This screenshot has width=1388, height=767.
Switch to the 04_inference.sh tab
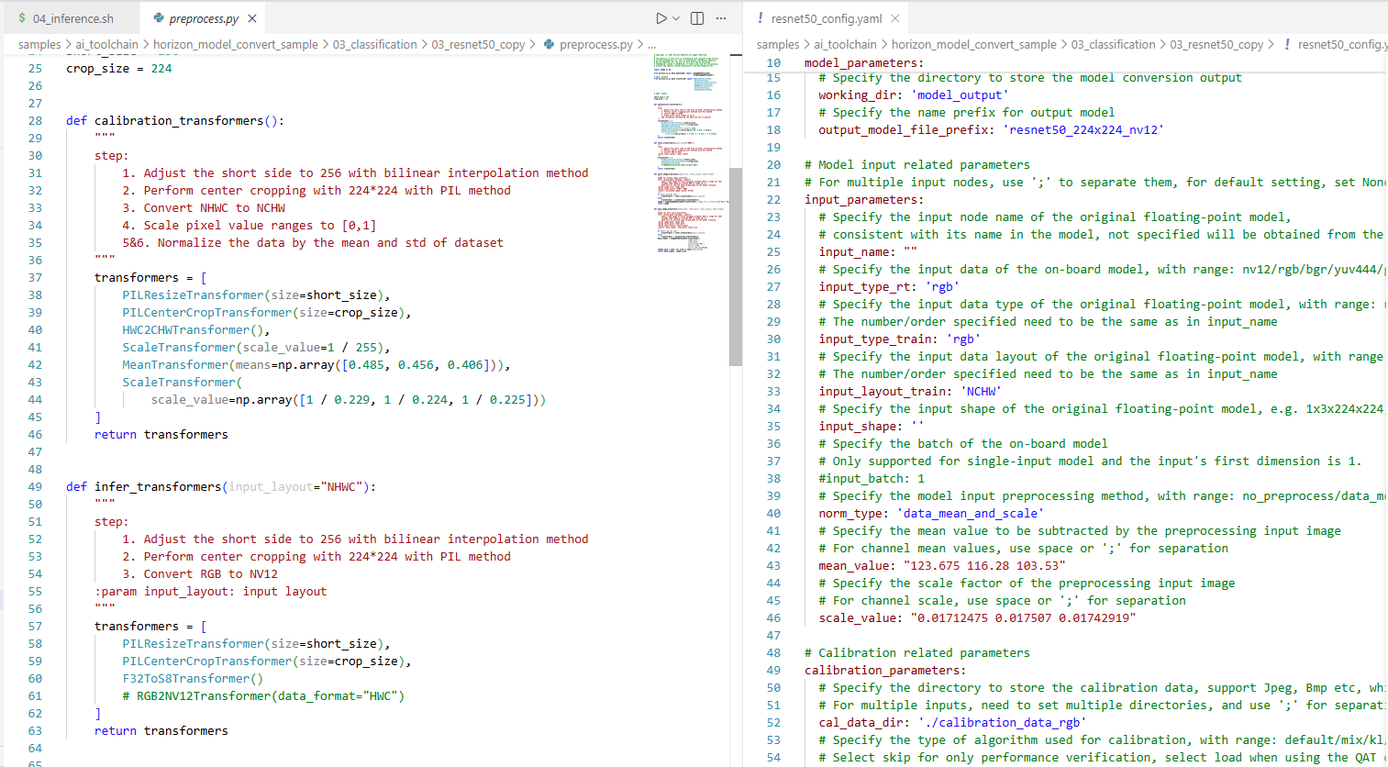(72, 18)
